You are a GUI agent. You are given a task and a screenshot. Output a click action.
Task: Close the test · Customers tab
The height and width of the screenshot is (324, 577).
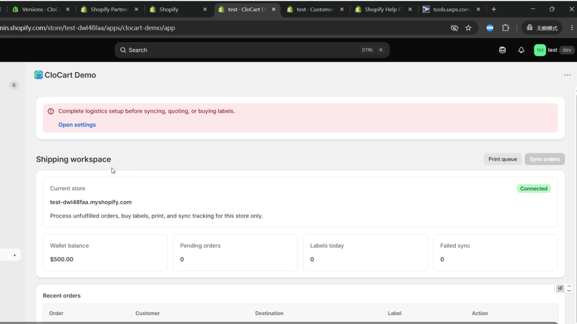click(342, 9)
